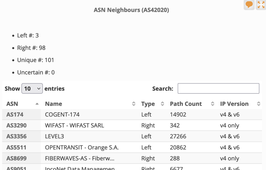Viewport: 266px width, 170px height.
Task: Sort table by IP Version column
Action: pyautogui.click(x=234, y=104)
